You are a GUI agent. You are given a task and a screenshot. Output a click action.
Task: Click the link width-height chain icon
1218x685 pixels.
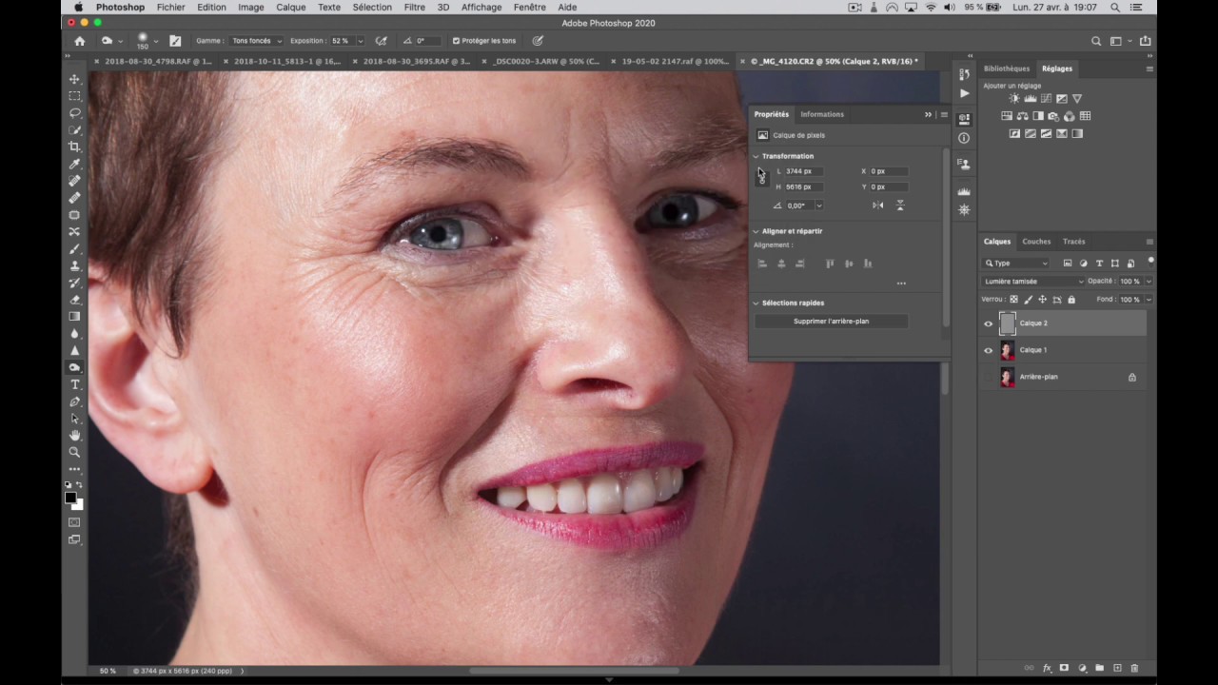click(762, 178)
